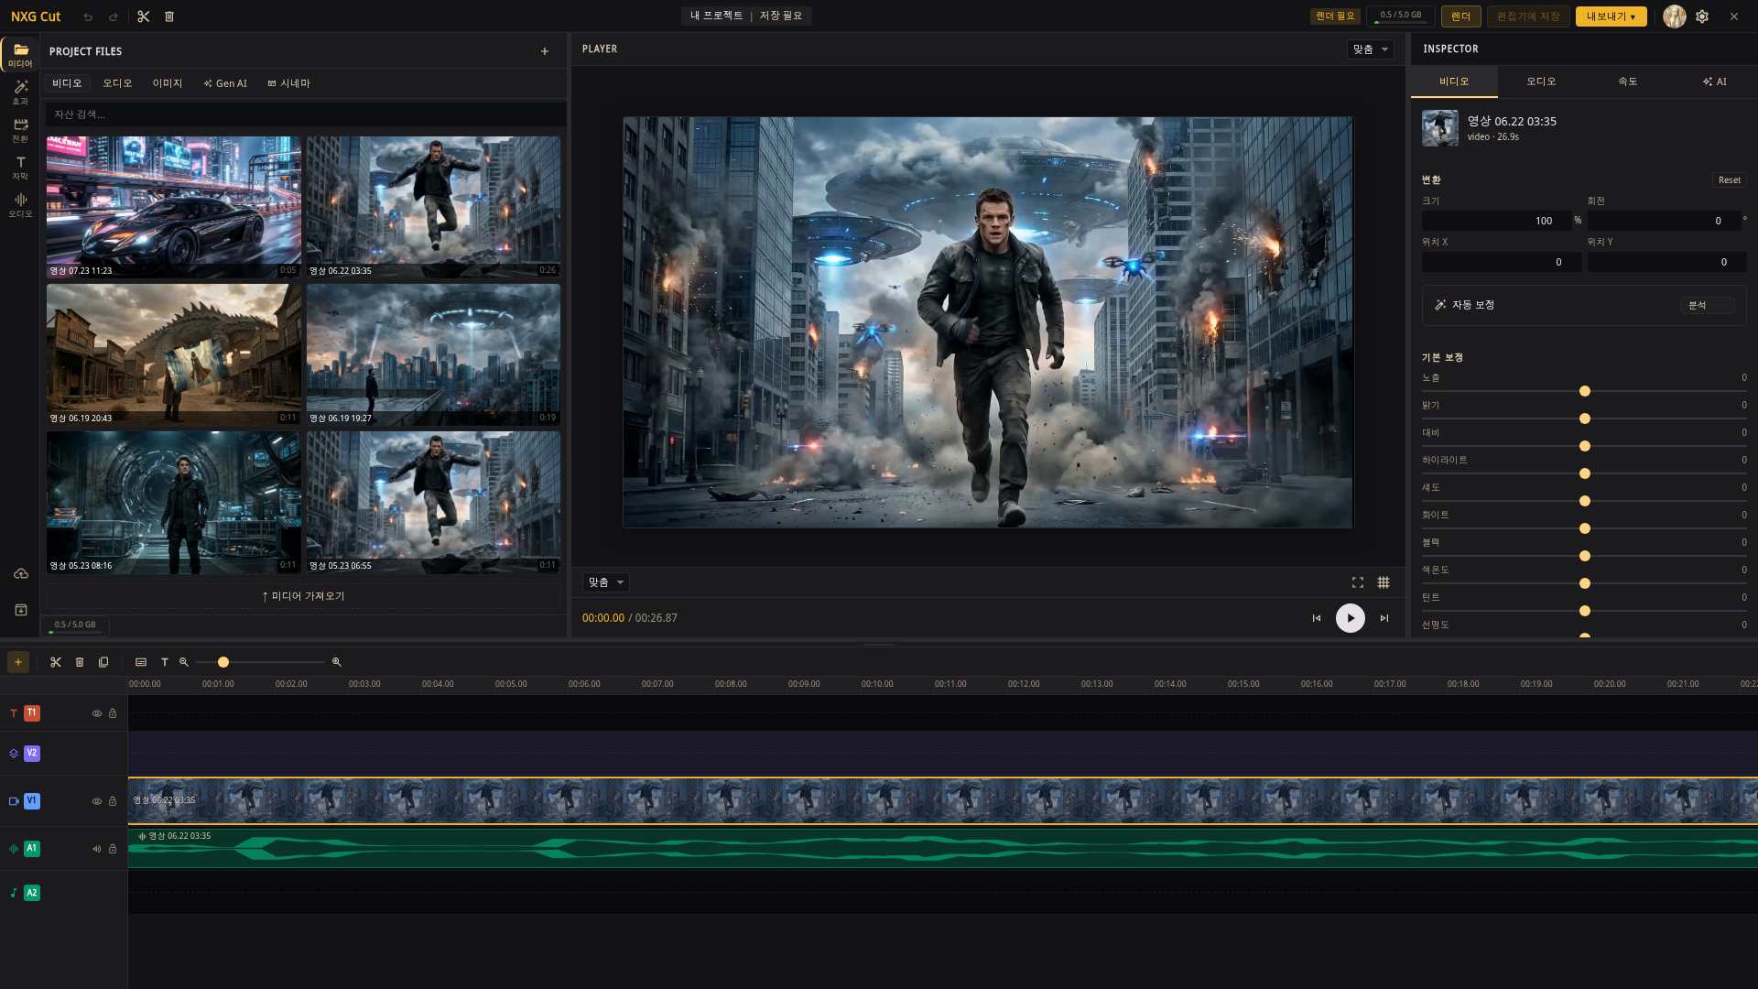This screenshot has height=989, width=1758.
Task: Lock the A1 audio track
Action: coord(113,849)
